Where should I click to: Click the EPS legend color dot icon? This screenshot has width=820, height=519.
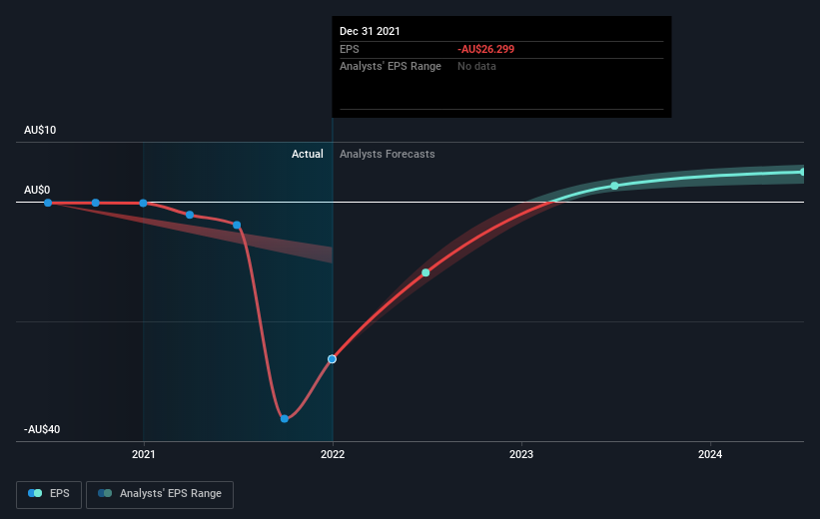click(x=35, y=493)
